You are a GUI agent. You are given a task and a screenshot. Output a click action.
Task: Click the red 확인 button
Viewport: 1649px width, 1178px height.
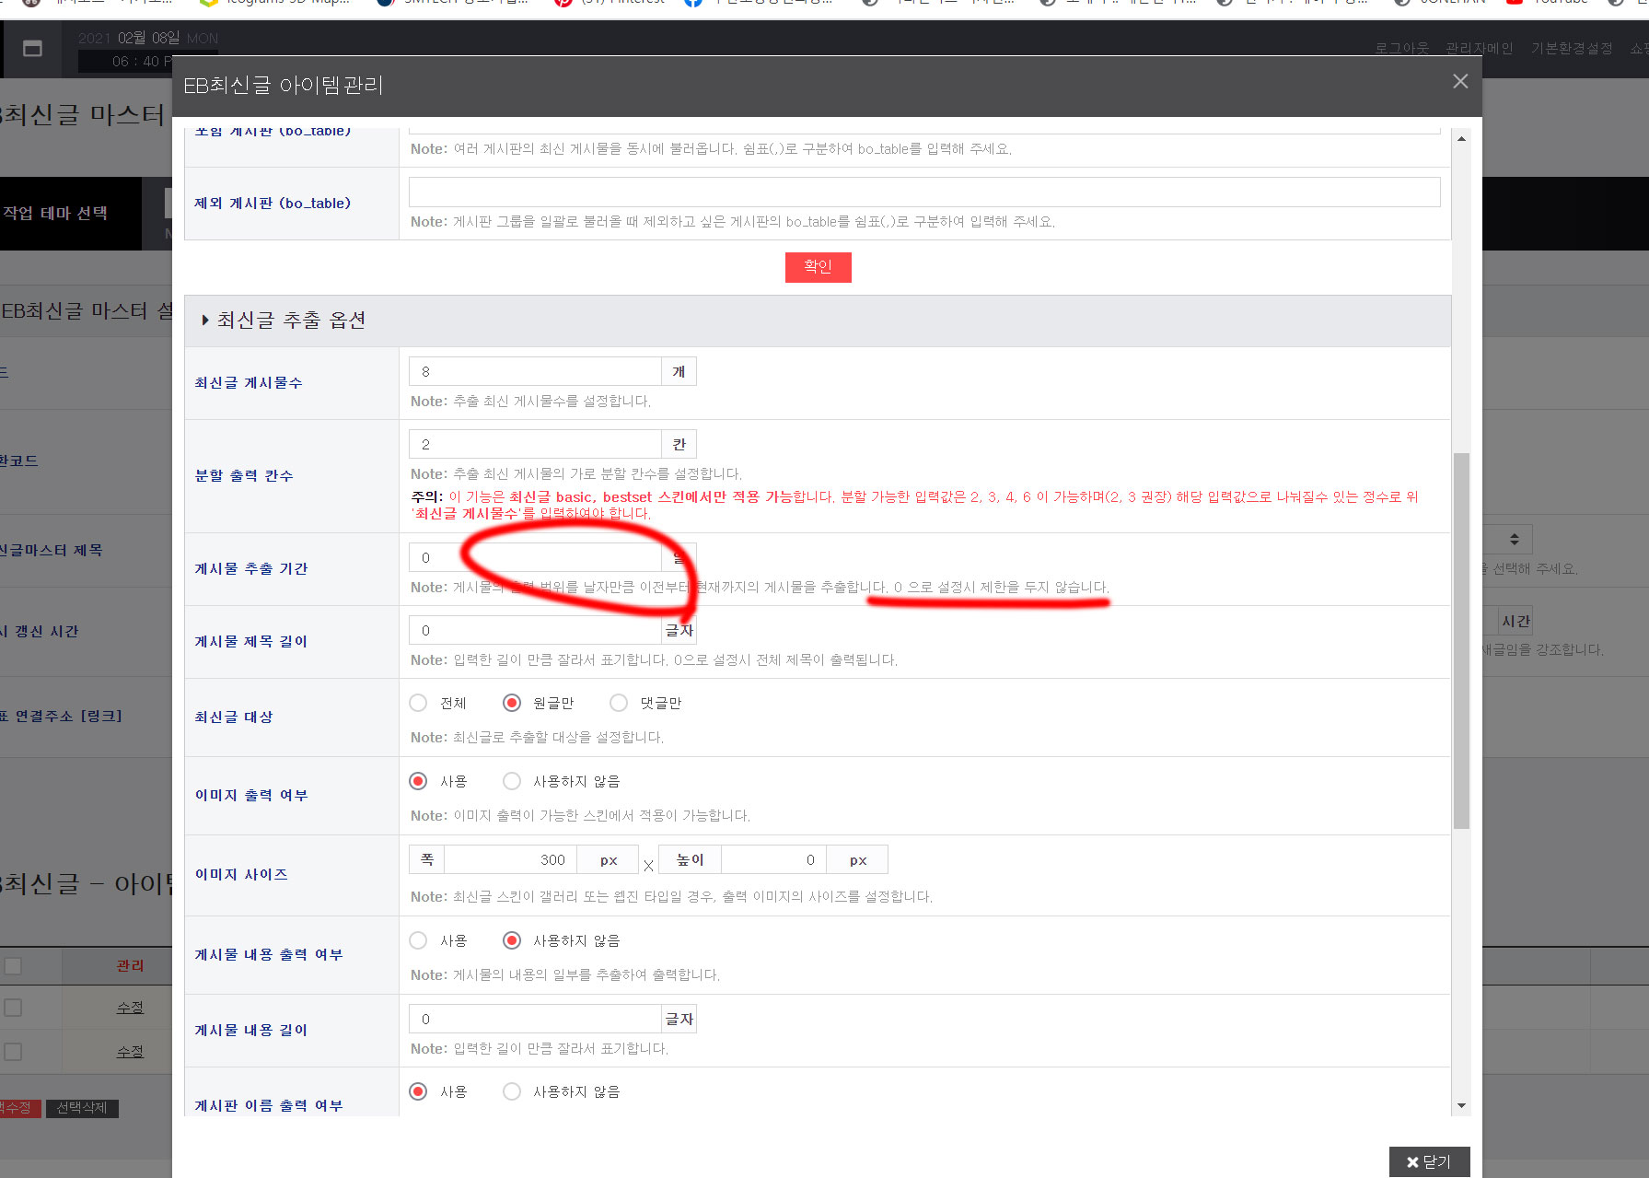pyautogui.click(x=818, y=267)
